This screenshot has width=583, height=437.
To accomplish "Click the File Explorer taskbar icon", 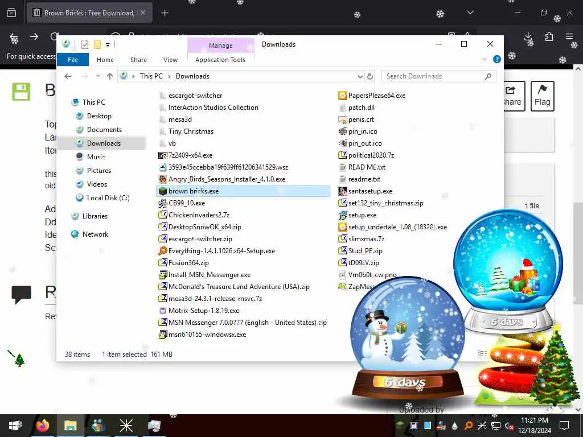I will pos(70,425).
